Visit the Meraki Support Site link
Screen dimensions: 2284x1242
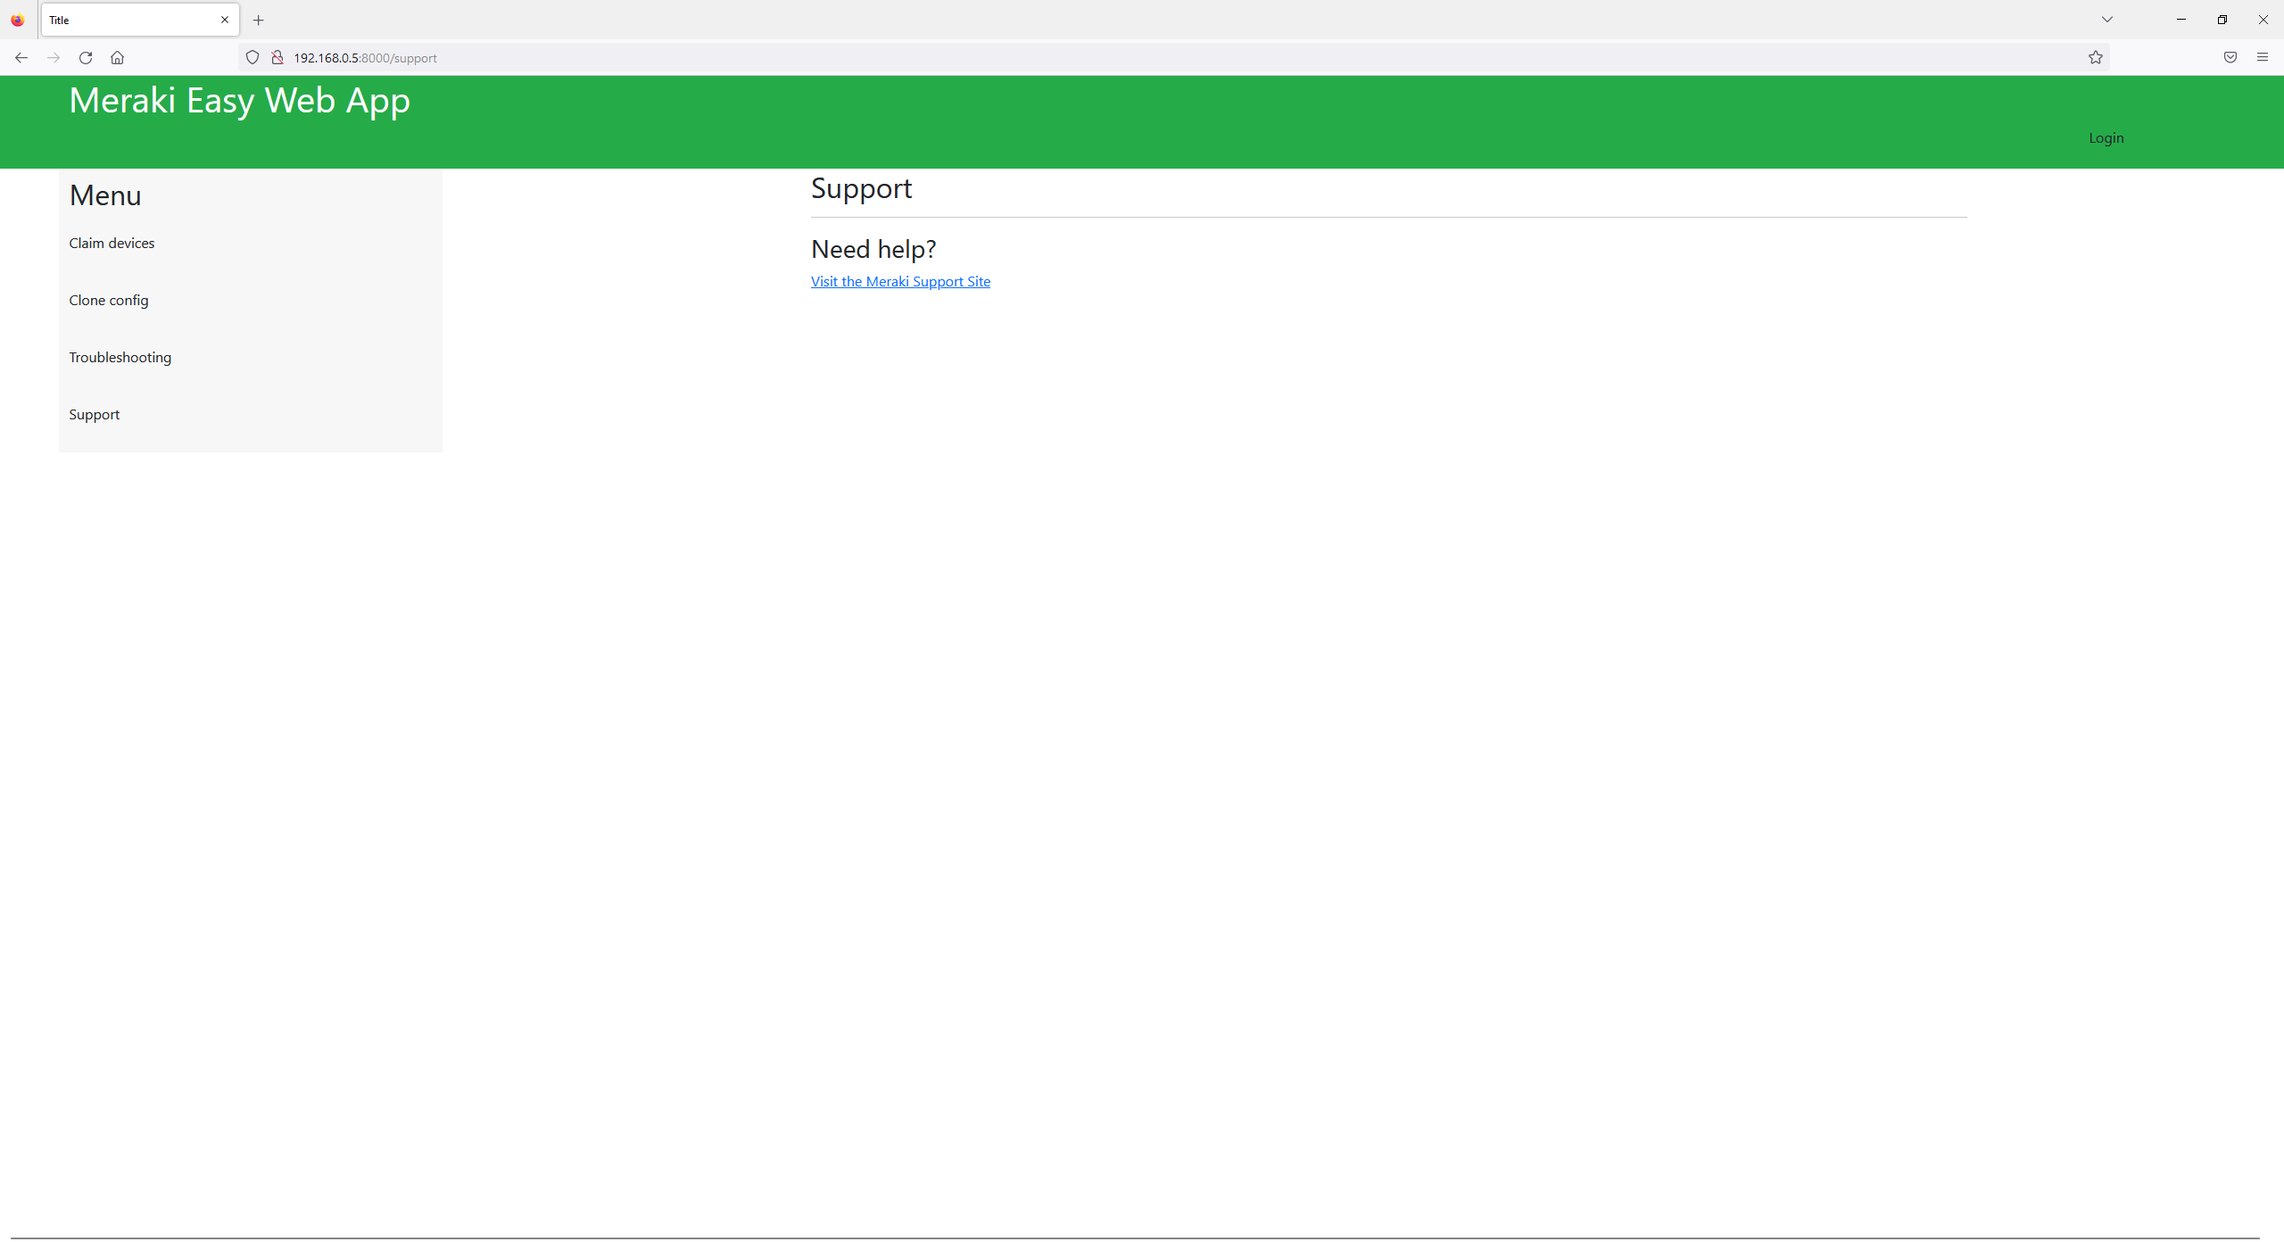(x=900, y=281)
